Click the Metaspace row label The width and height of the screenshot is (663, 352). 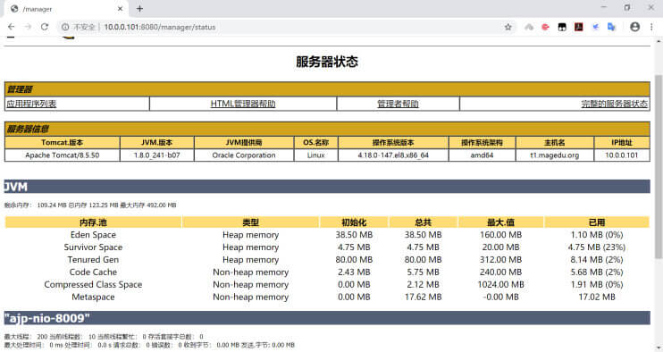[x=93, y=298]
